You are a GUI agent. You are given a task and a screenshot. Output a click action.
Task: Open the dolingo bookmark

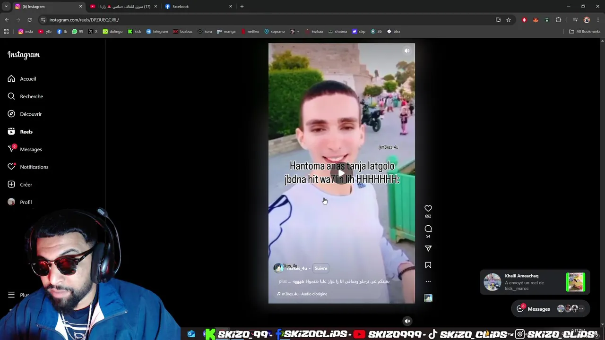pos(112,32)
